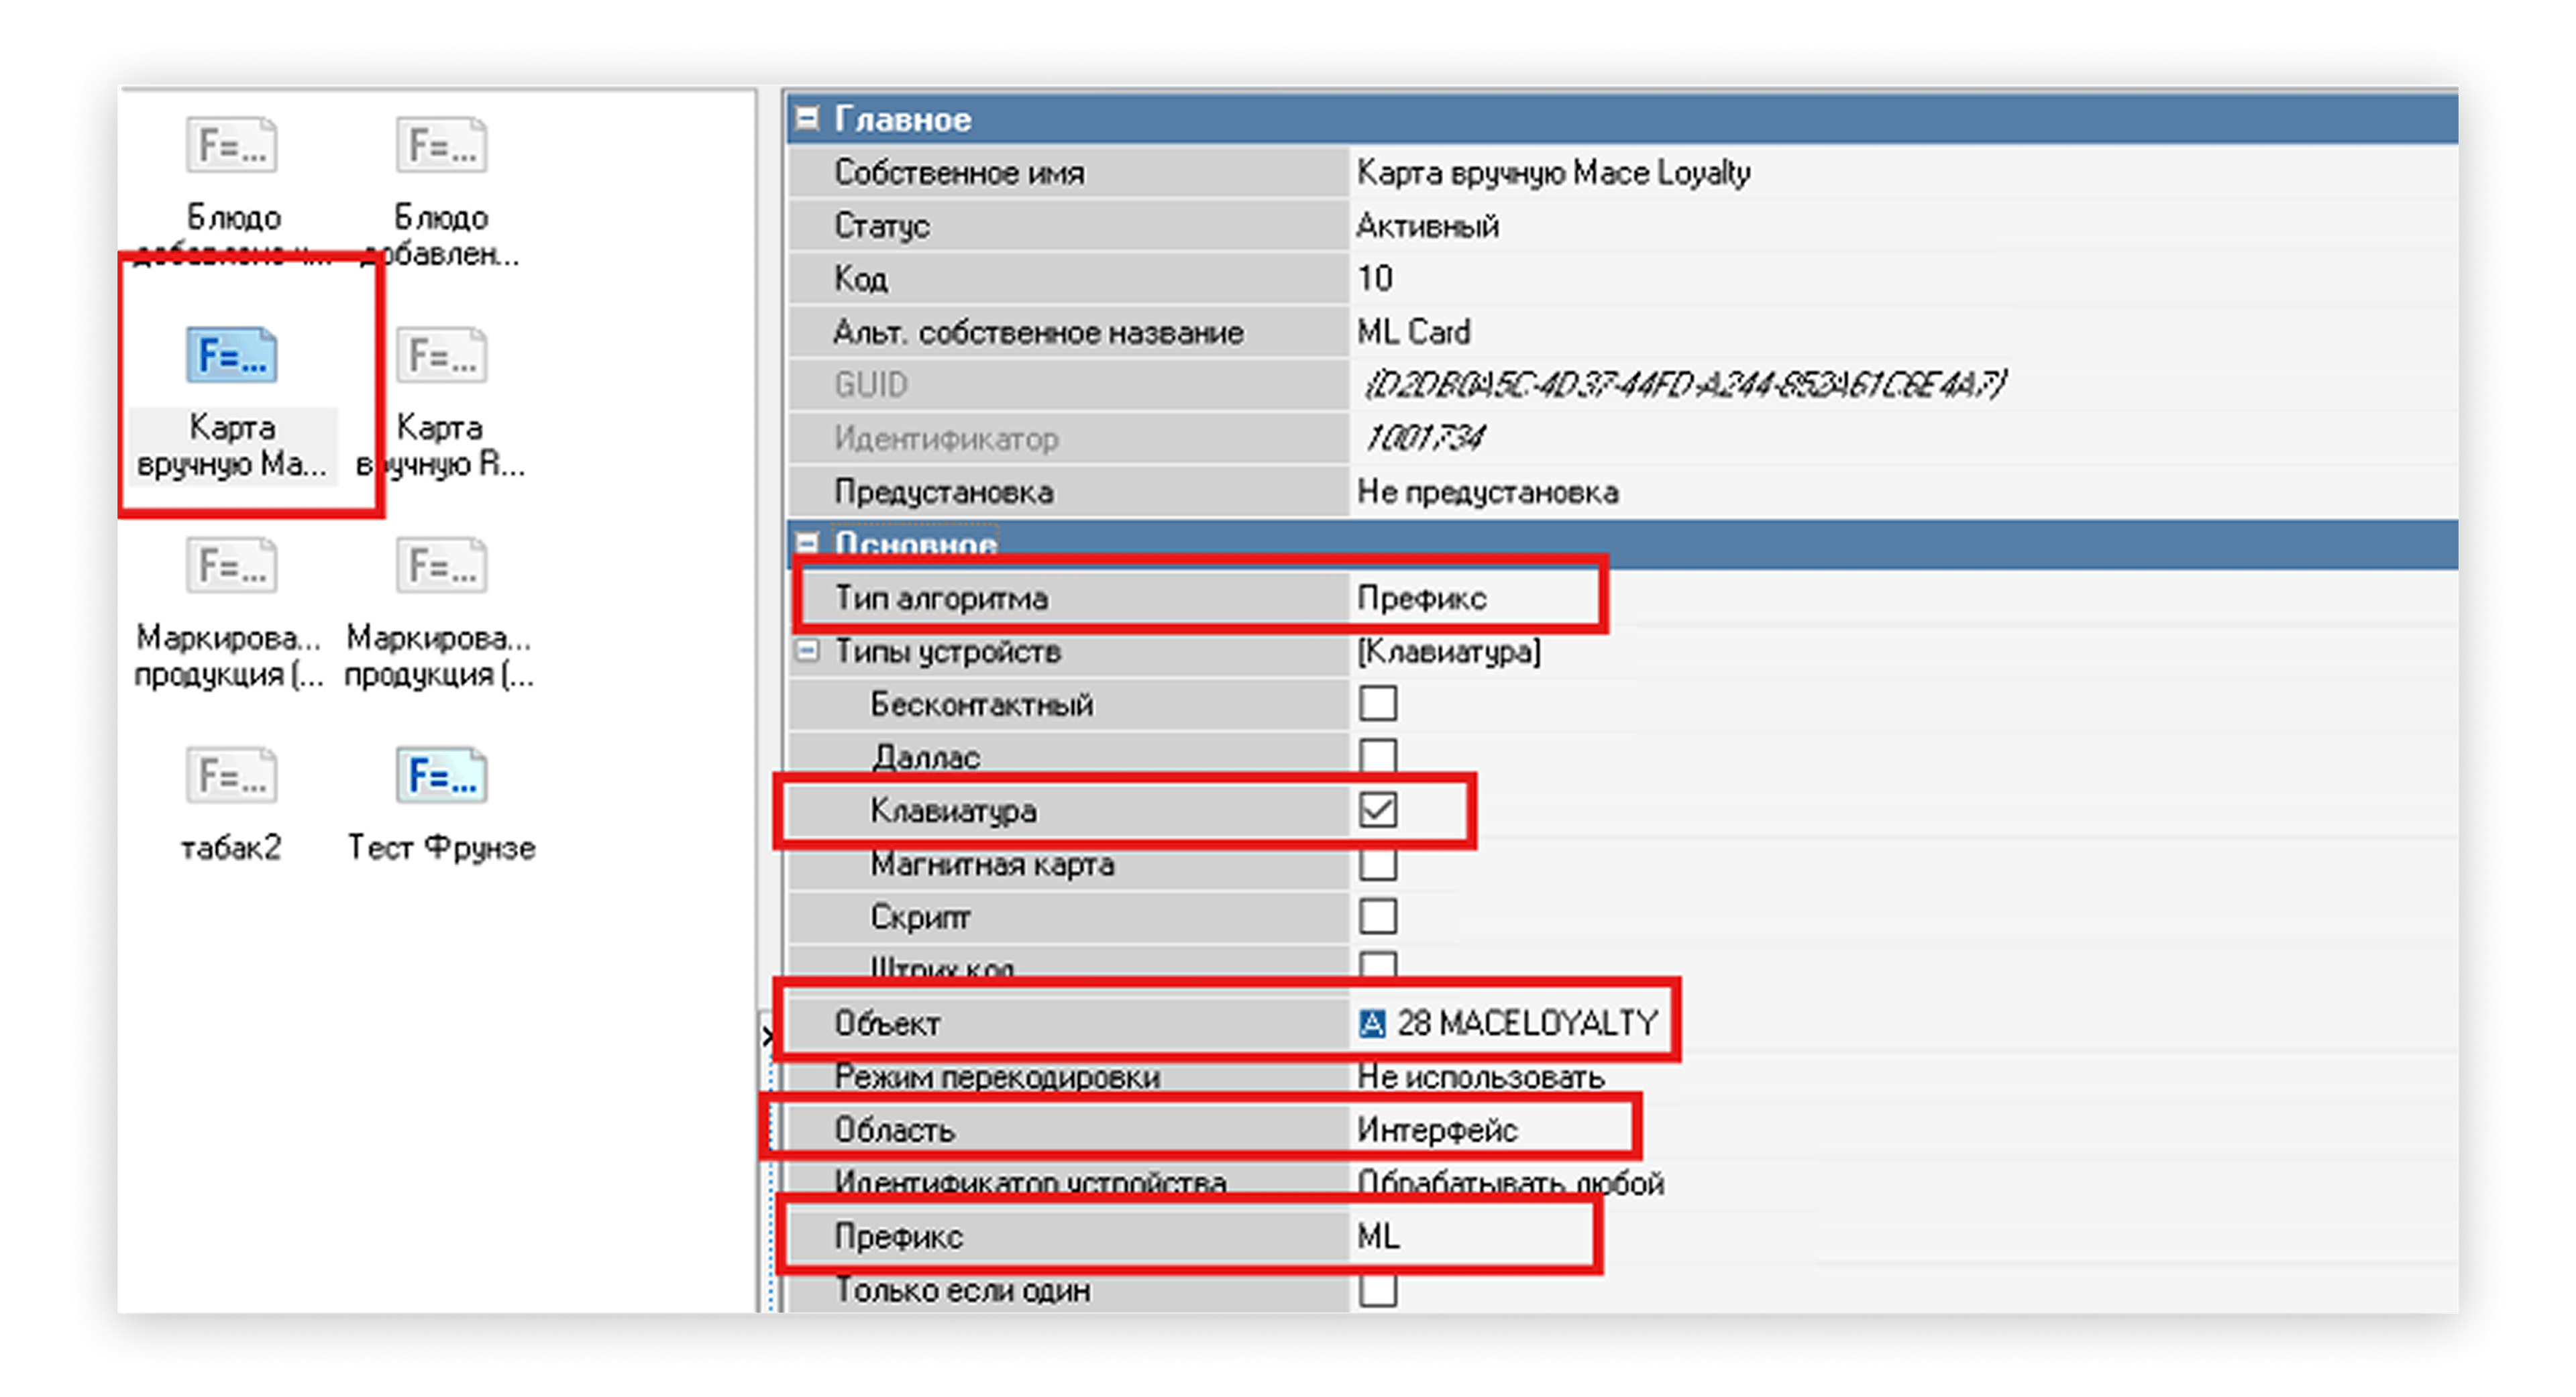The height and width of the screenshot is (1397, 2576).
Task: Enable the 'Бесконтактный' checkbox
Action: 1377,703
